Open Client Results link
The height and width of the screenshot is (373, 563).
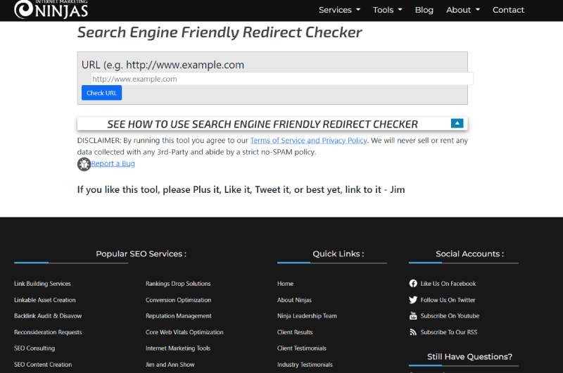(295, 332)
